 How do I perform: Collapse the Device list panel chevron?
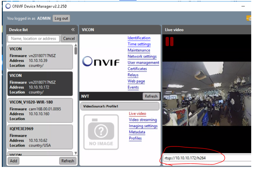coord(73,30)
